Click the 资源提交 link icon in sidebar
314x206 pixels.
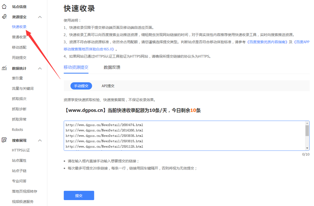point(4,17)
